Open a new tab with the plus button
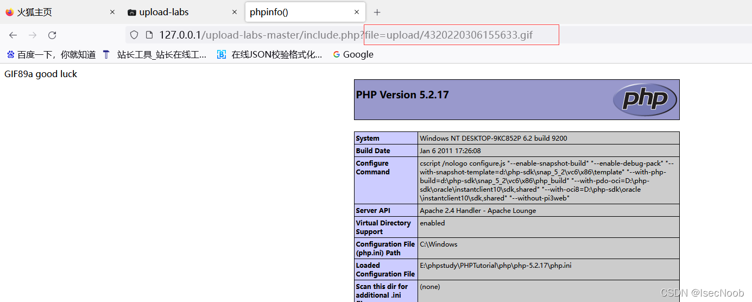 [x=377, y=12]
